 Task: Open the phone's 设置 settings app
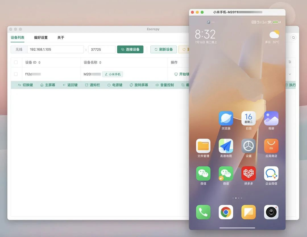248,146
